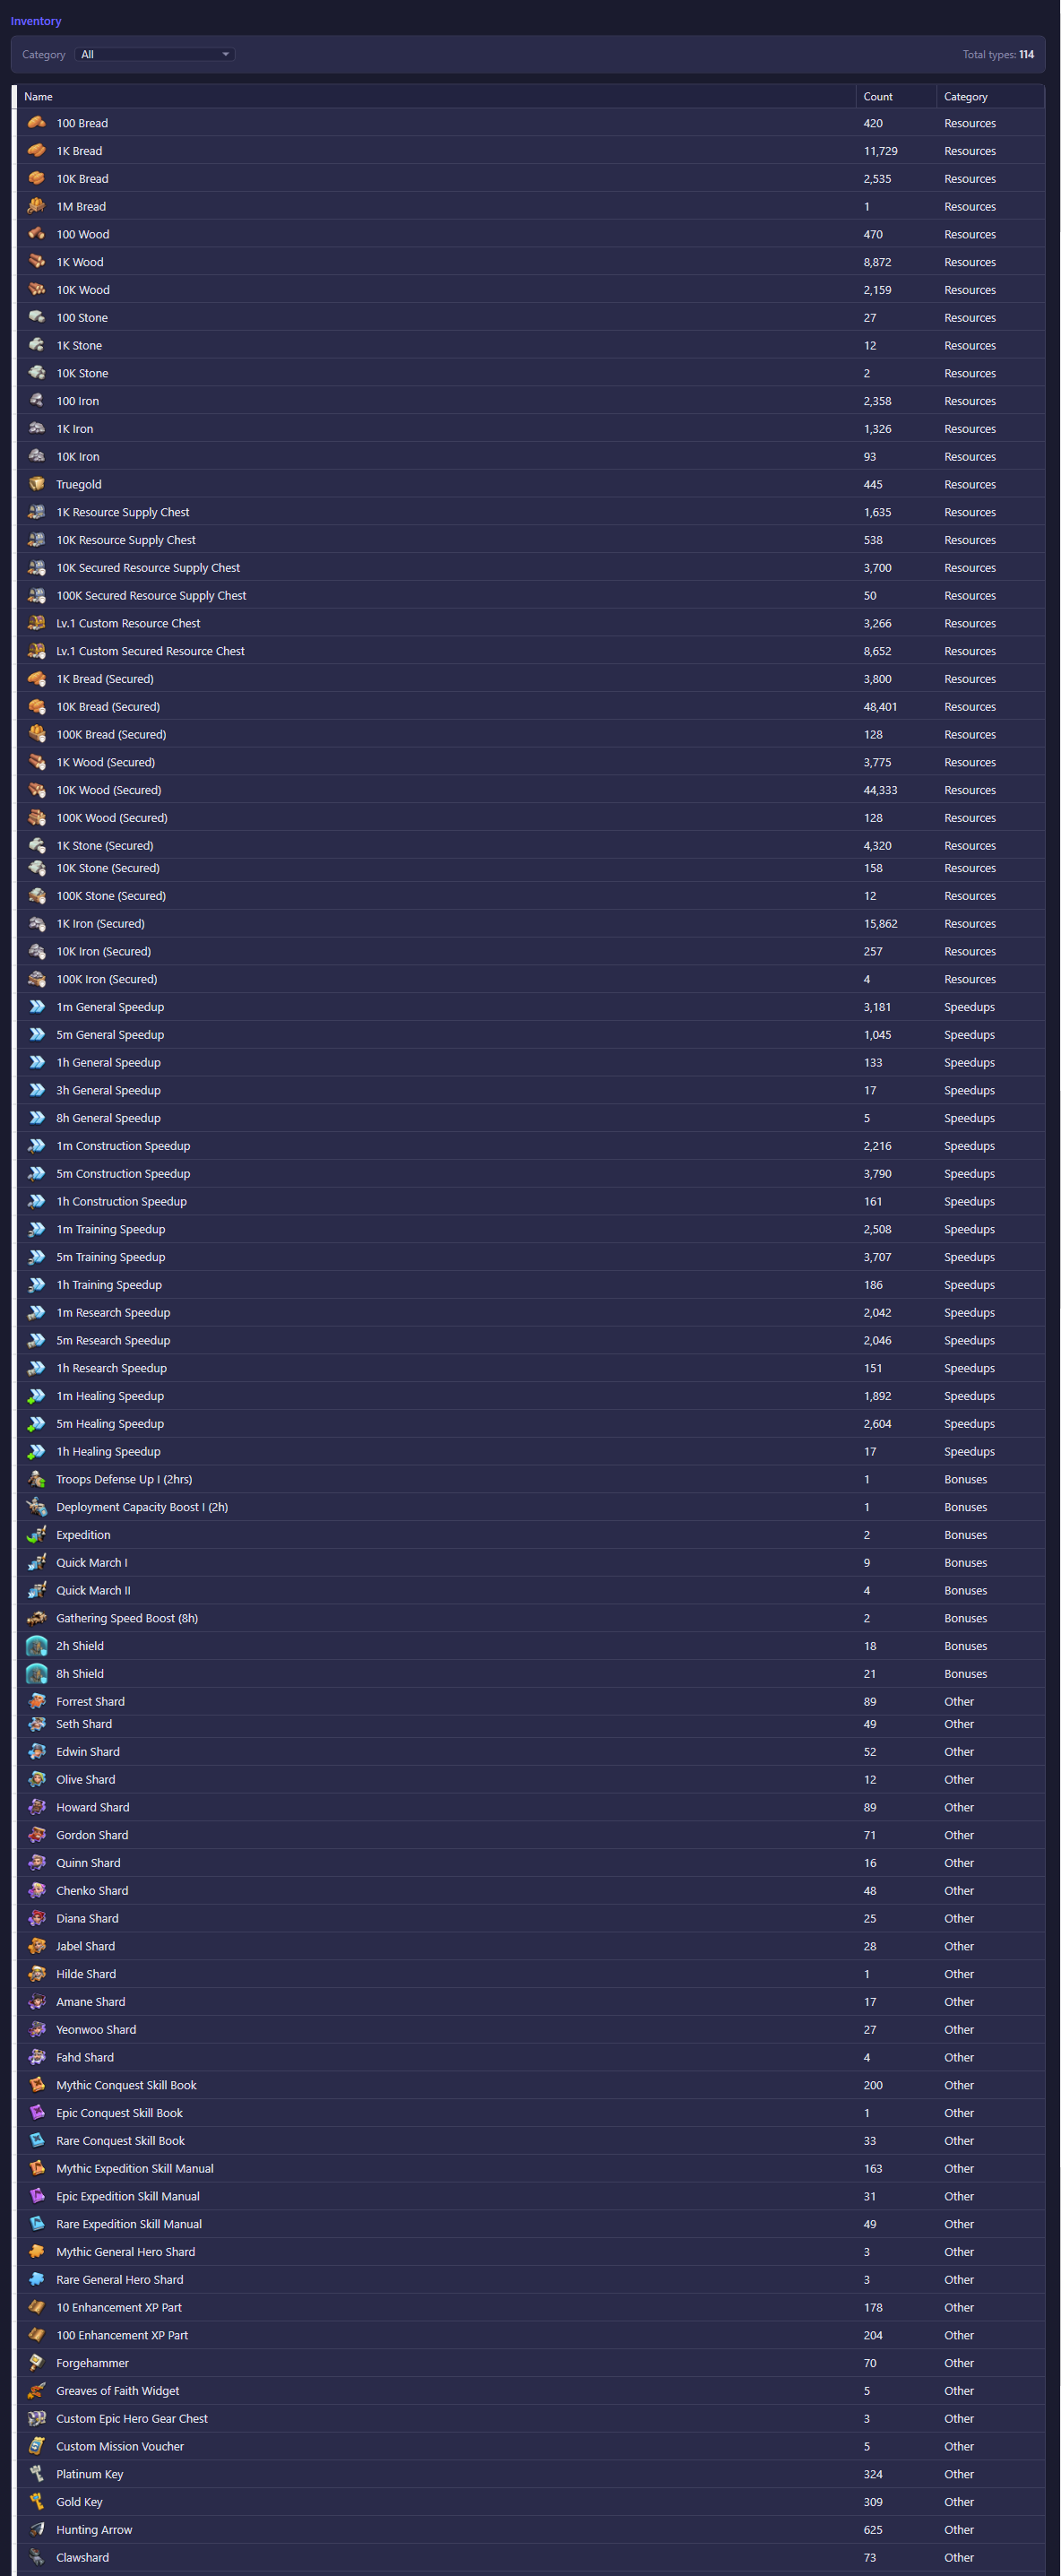1061x2576 pixels.
Task: Click the 100K Bread (Secured) icon
Action: click(x=37, y=735)
